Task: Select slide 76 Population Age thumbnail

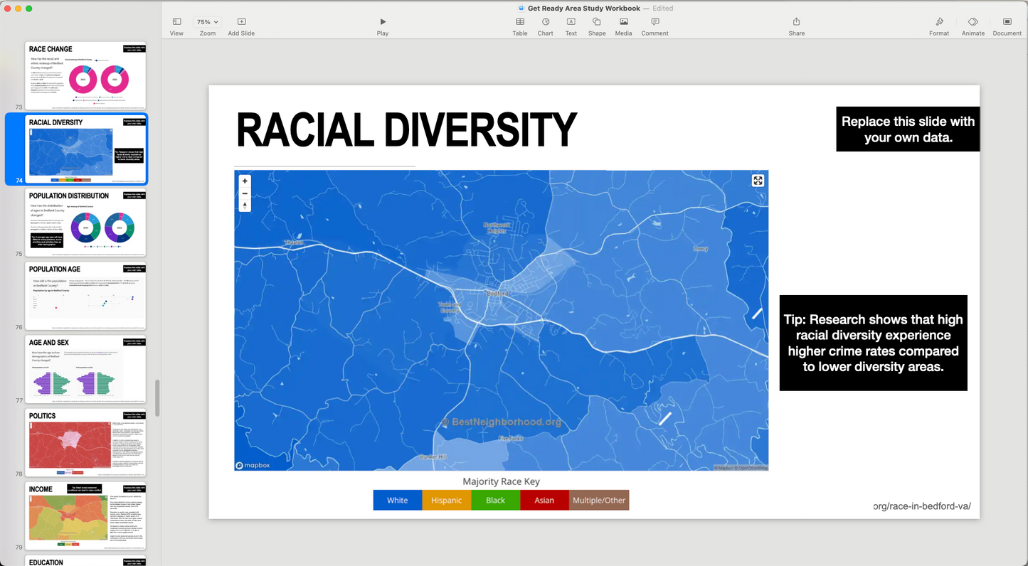Action: coord(87,296)
